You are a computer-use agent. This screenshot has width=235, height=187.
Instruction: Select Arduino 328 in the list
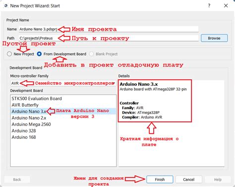click(63, 131)
